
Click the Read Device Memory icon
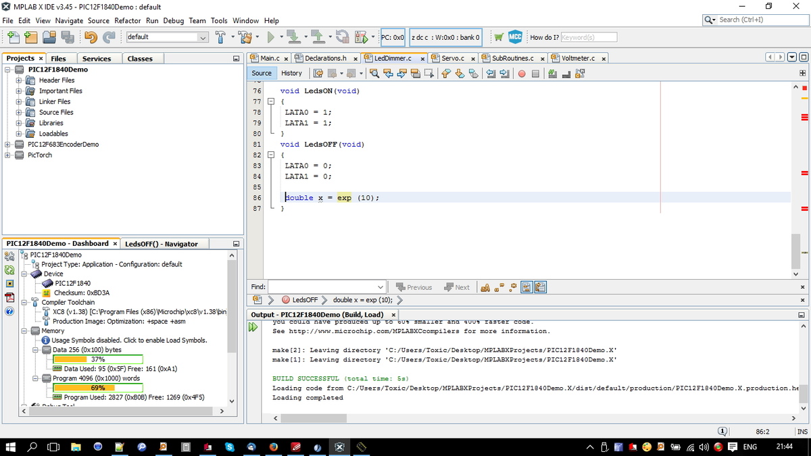click(x=317, y=37)
